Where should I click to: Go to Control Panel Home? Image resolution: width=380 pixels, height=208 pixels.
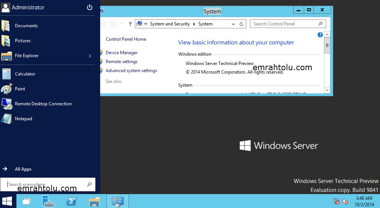coord(126,39)
